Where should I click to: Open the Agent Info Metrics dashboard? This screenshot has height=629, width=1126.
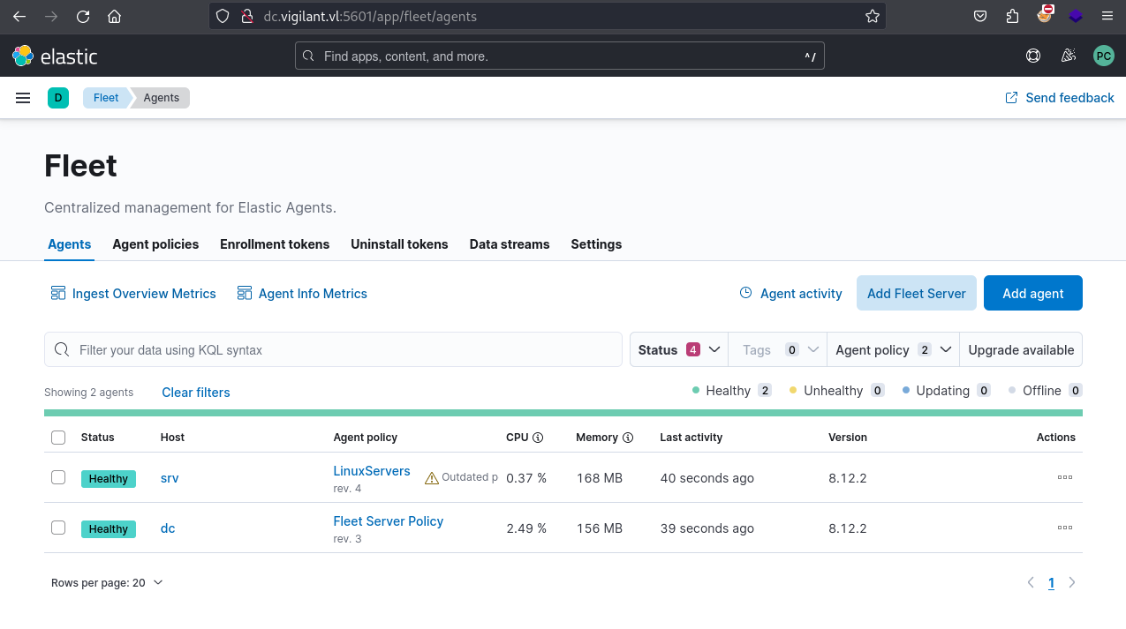(x=302, y=294)
